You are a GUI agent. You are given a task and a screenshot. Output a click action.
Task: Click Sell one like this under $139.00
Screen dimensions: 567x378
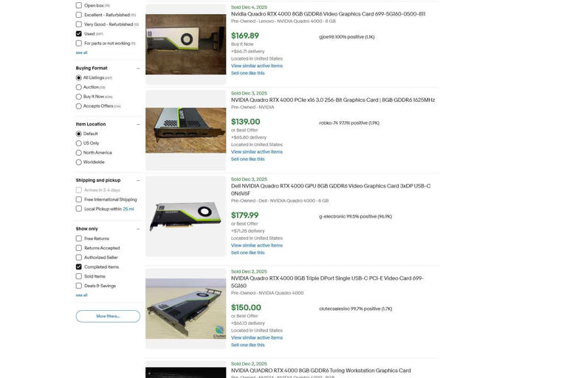[248, 159]
